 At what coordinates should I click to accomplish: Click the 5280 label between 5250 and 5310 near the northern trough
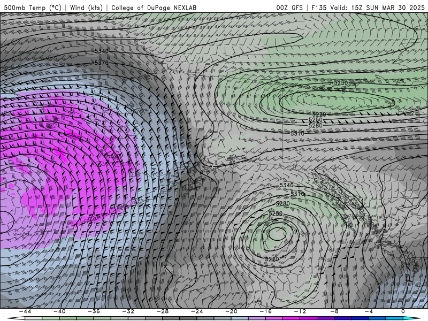(x=316, y=126)
